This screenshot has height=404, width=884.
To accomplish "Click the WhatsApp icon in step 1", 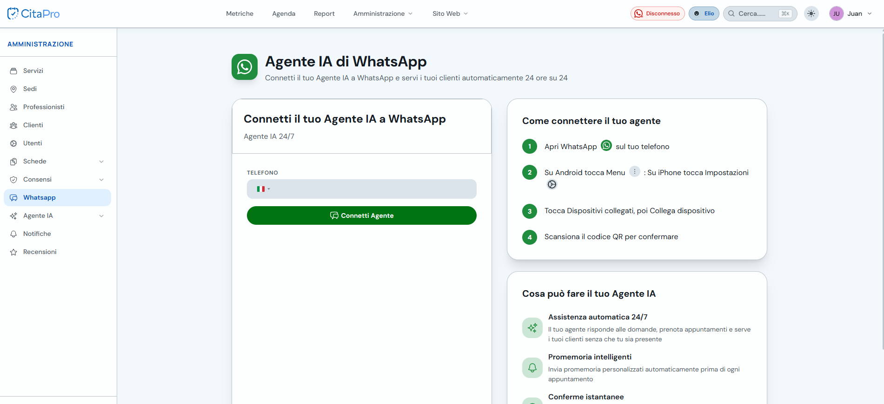I will (x=606, y=145).
